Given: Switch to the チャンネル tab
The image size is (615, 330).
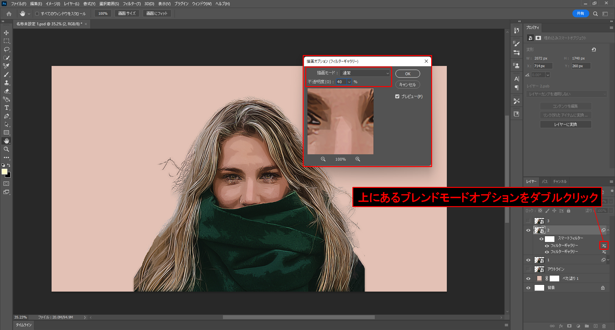Looking at the screenshot, I should pyautogui.click(x=560, y=181).
